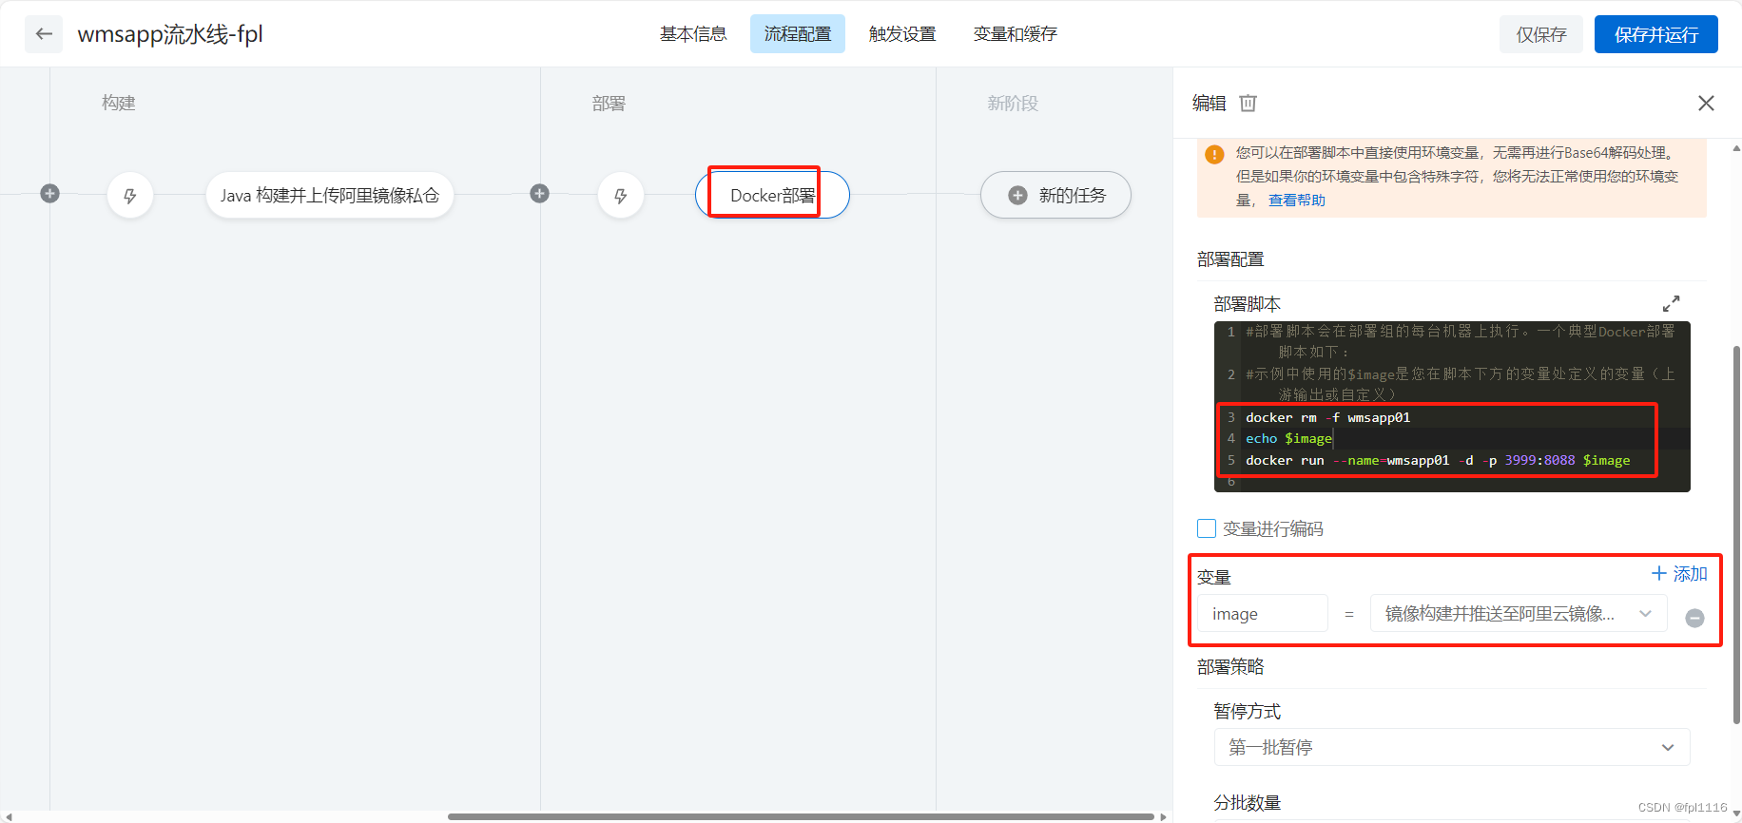Open the 触发设置 tab
The image size is (1742, 823).
coord(902,34)
